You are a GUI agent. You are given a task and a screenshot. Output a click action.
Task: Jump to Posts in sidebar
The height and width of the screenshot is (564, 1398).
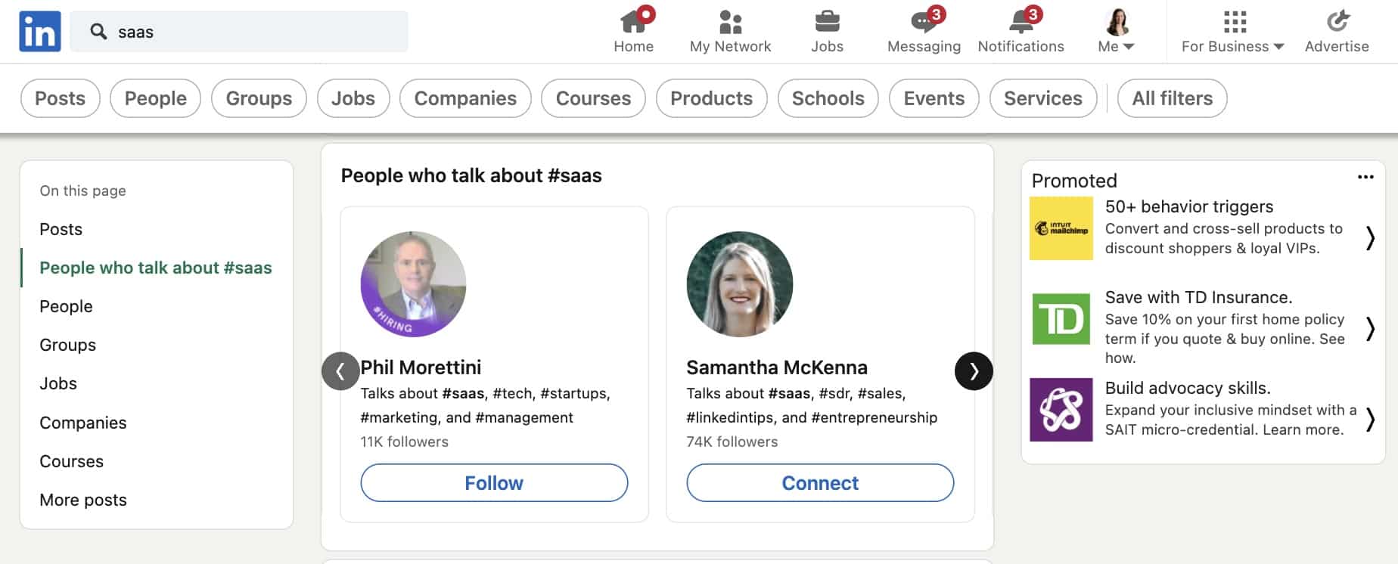click(61, 229)
